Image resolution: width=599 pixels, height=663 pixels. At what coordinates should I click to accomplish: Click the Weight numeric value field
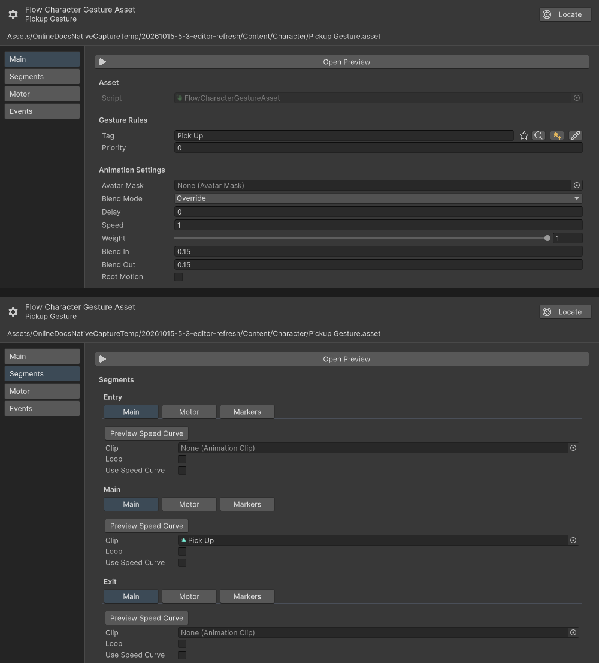point(568,238)
